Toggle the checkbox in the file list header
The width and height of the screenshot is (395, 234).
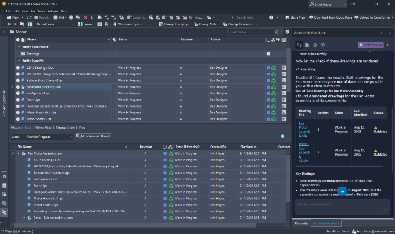point(268,40)
